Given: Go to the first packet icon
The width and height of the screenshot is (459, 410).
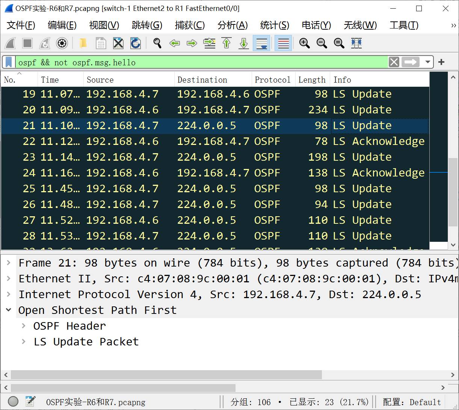Looking at the screenshot, I should (x=226, y=43).
